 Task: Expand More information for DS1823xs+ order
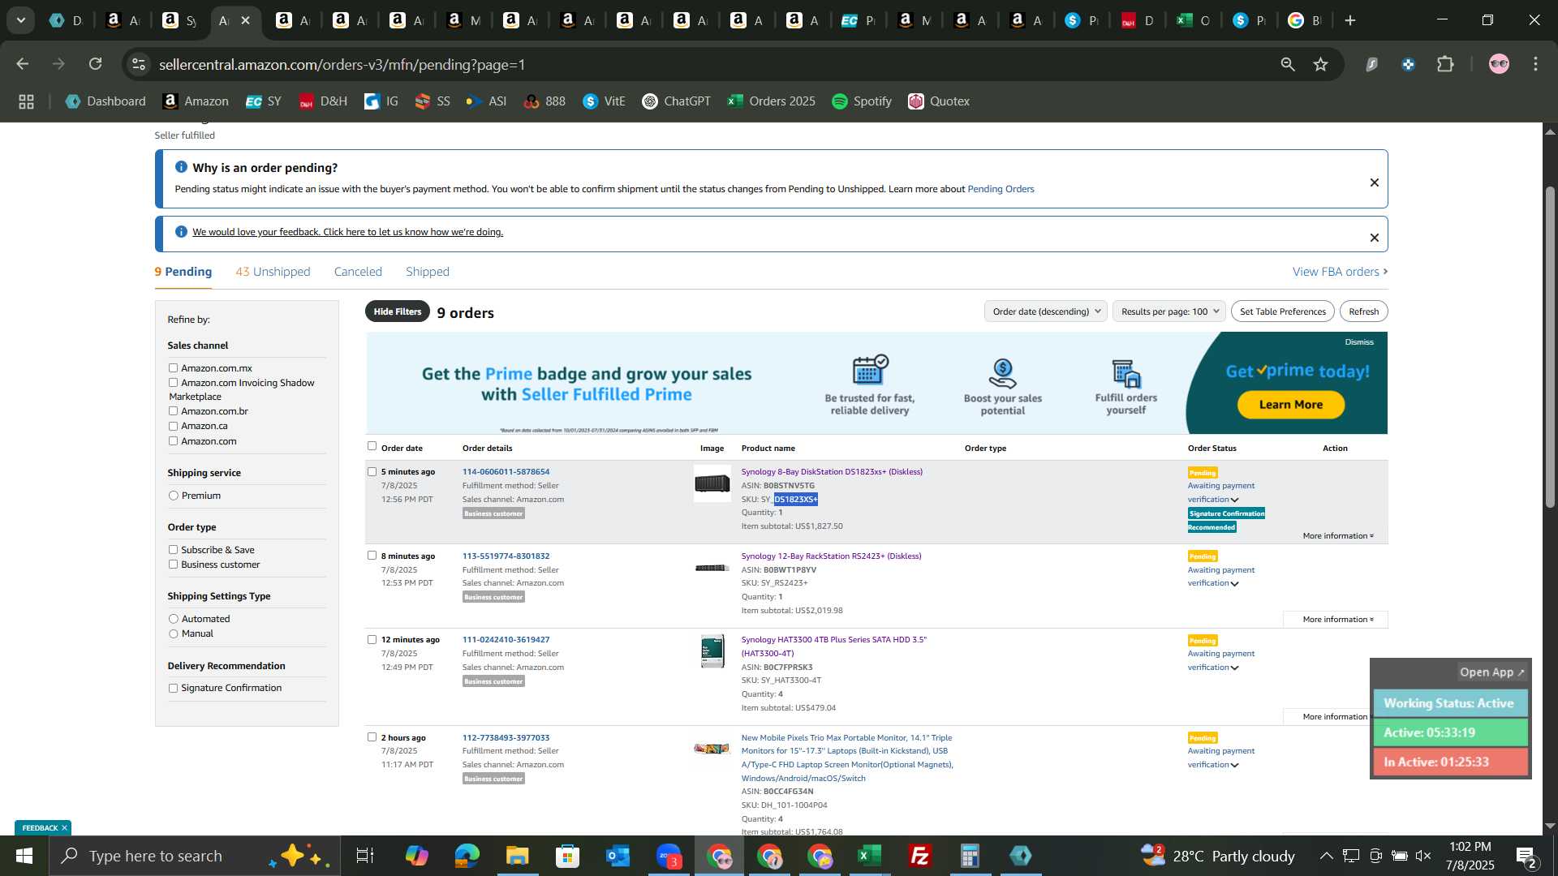pyautogui.click(x=1337, y=535)
